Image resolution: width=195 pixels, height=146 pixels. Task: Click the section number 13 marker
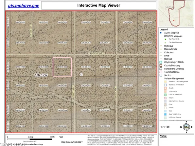pos(81,75)
